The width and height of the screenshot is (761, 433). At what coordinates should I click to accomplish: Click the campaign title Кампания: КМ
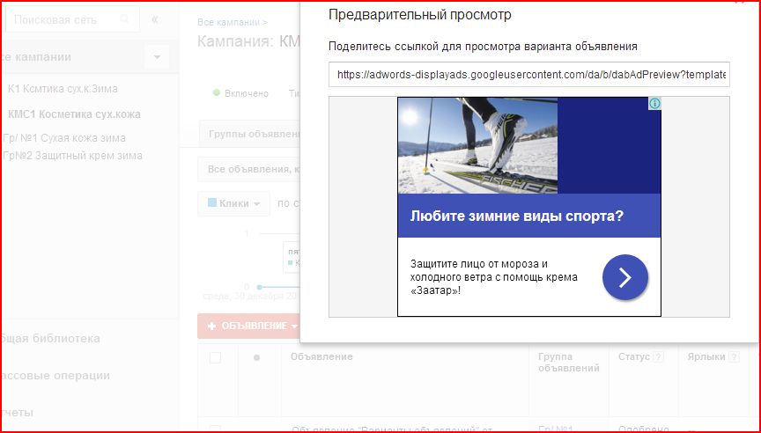pos(248,41)
